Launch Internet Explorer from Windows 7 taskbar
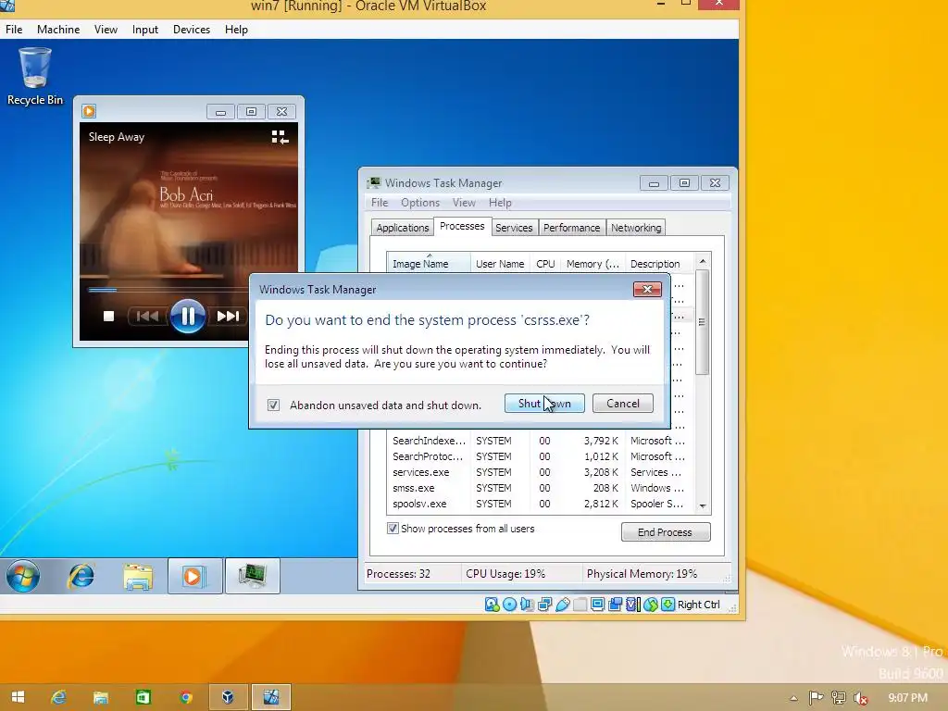The image size is (948, 711). pyautogui.click(x=81, y=576)
